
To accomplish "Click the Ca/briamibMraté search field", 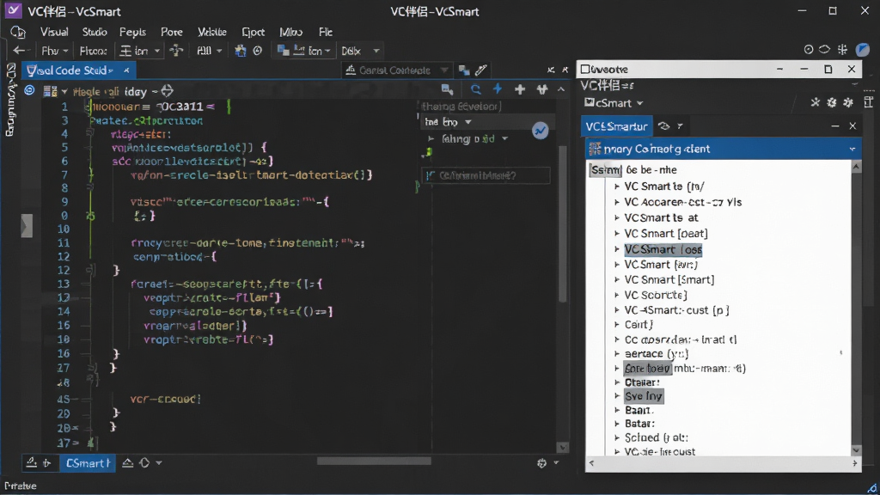I will (486, 175).
